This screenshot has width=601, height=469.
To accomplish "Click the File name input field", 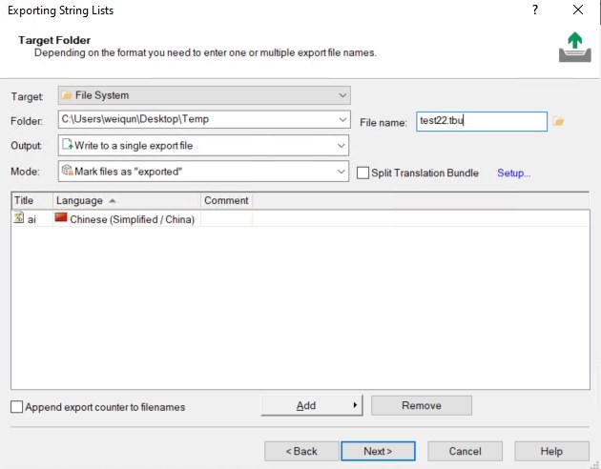I will [x=482, y=121].
